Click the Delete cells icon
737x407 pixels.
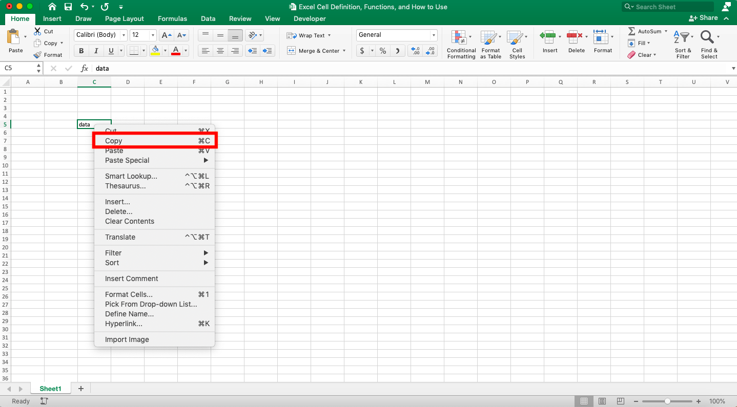pyautogui.click(x=575, y=37)
